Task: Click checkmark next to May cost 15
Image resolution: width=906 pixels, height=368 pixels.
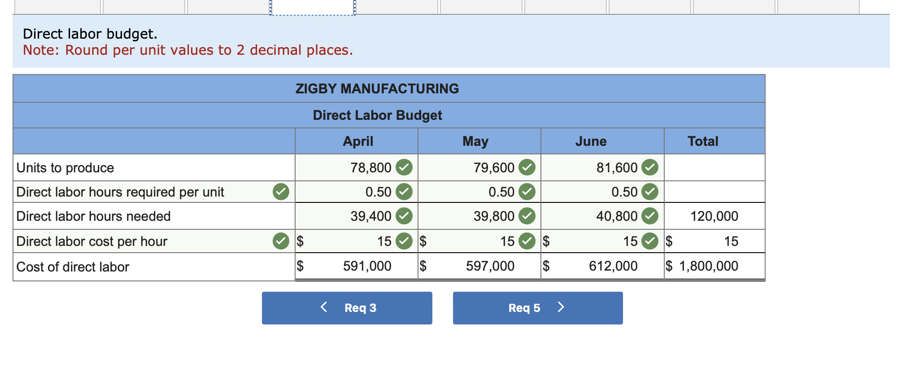Action: pos(527,241)
